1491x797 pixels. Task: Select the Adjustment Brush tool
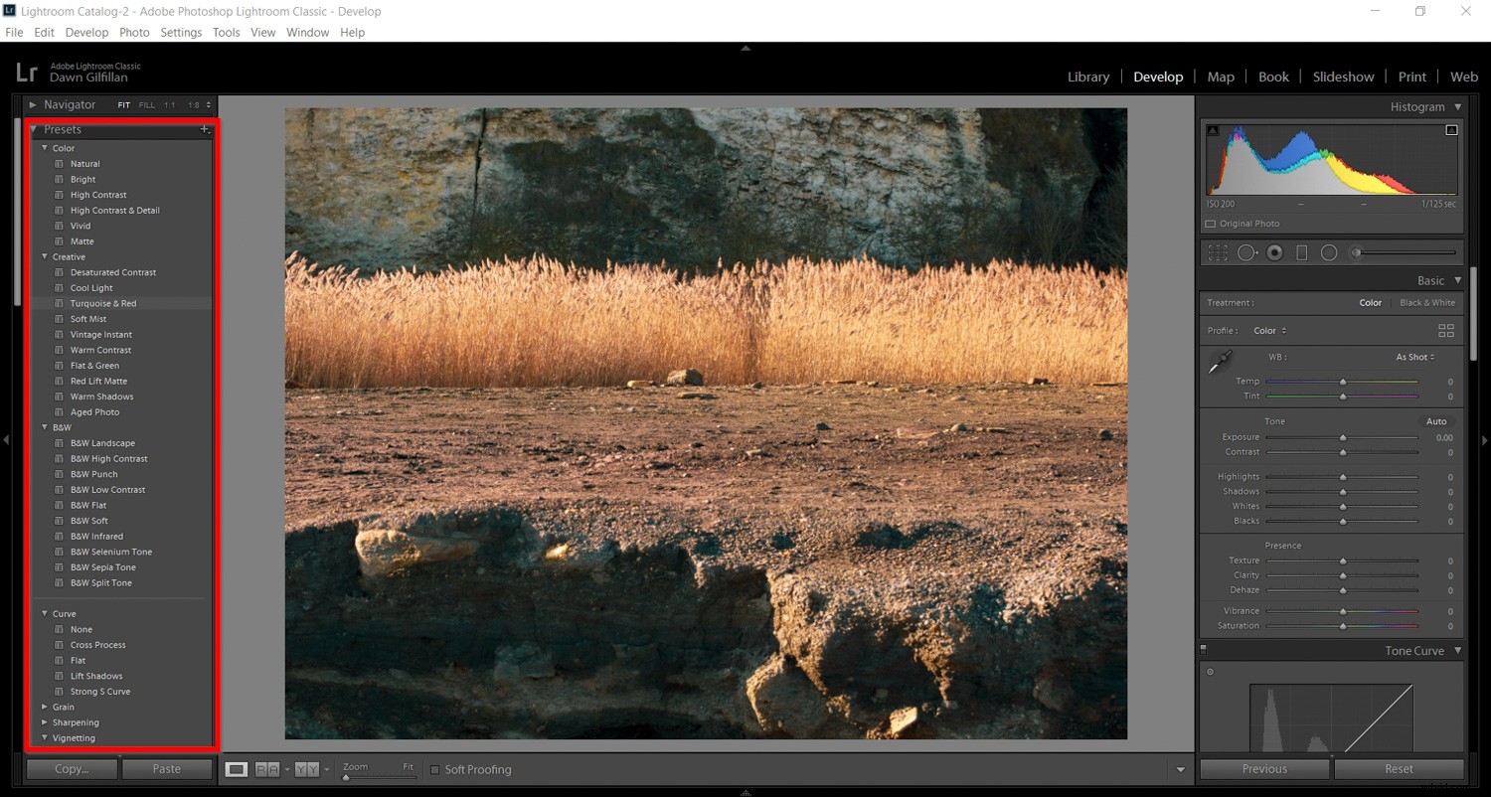pos(1354,252)
